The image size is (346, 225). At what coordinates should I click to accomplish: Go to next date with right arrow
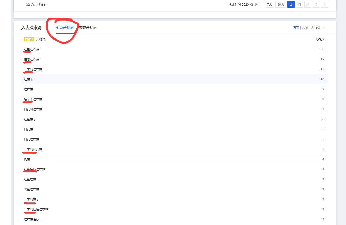[x=325, y=4]
